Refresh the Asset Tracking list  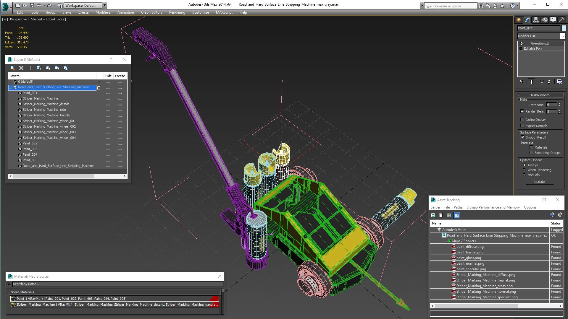(x=433, y=215)
